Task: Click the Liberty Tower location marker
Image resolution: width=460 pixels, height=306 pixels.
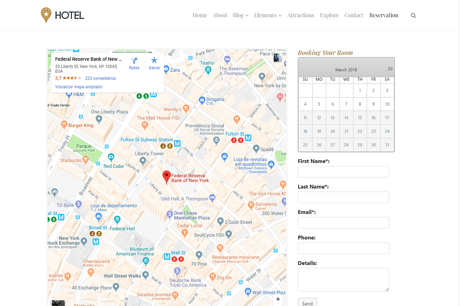Action: (x=143, y=161)
